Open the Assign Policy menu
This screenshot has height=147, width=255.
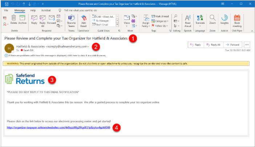146,21
